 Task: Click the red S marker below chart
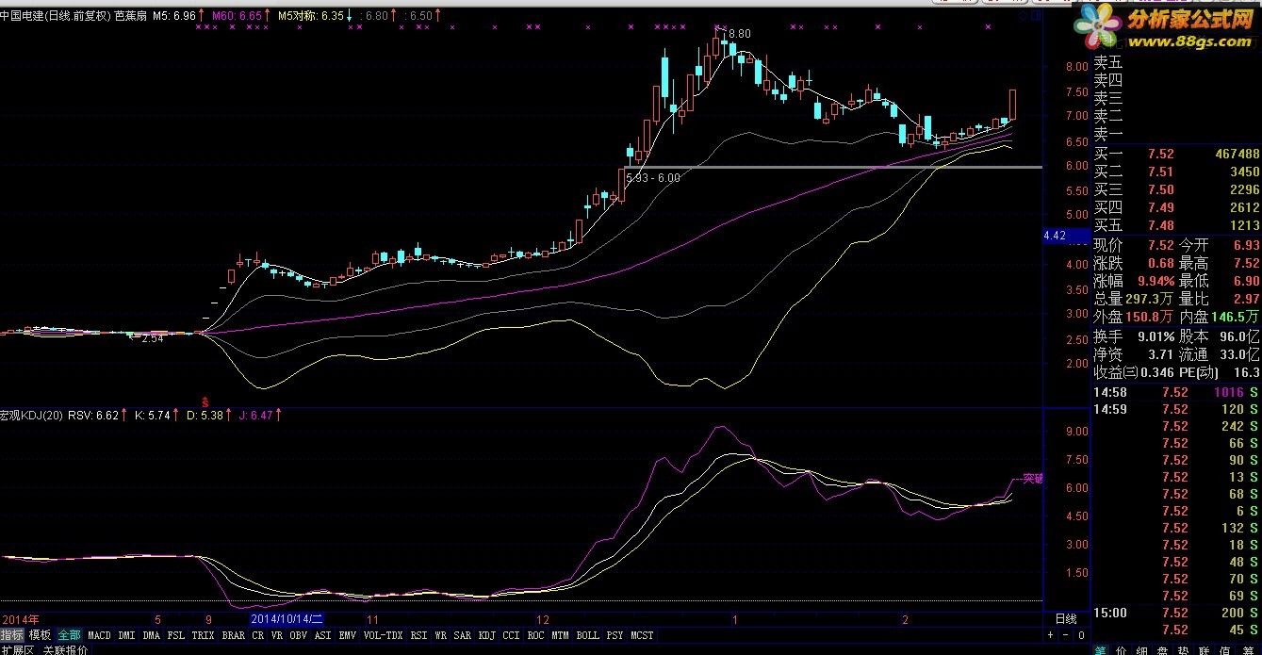point(205,401)
